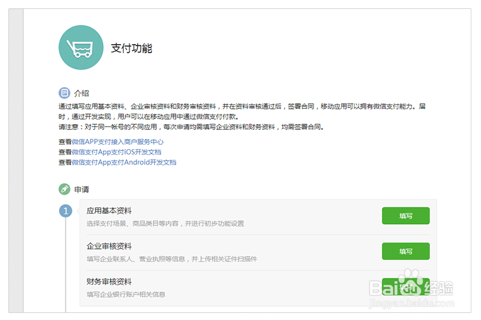The image size is (481, 320).
Task: Click 填写 button for 企业审核资料
Action: point(405,252)
